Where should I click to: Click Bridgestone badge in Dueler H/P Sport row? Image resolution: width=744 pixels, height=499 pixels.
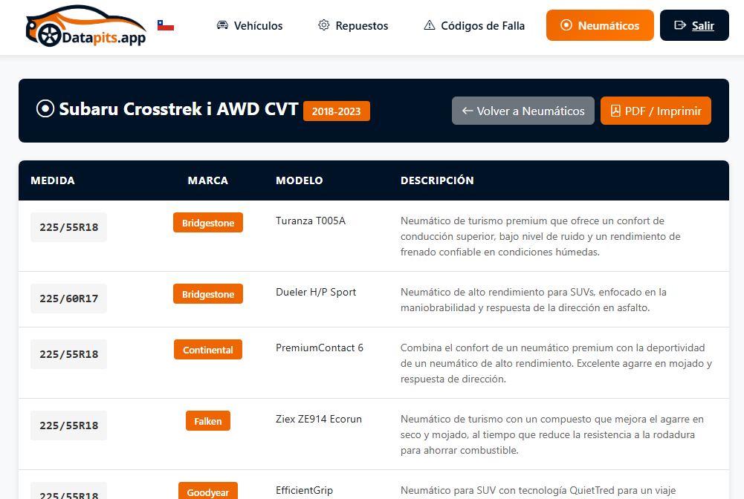(208, 294)
